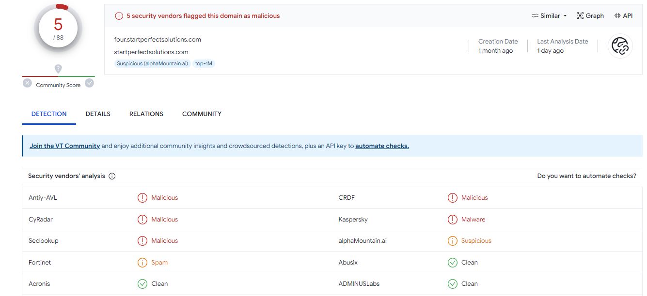The image size is (647, 296).
Task: Click the API icon
Action: pos(617,16)
